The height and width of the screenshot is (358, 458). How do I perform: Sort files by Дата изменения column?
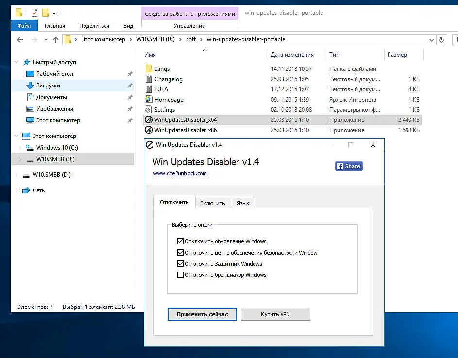click(x=292, y=55)
